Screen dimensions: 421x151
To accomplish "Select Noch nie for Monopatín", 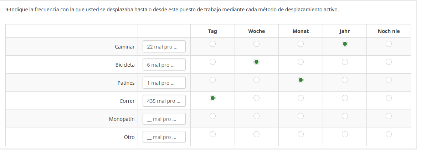I will coord(389,116).
